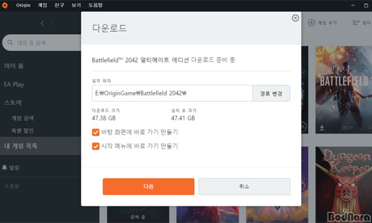Maximize the Origin window
The image size is (372, 223).
point(366,5)
